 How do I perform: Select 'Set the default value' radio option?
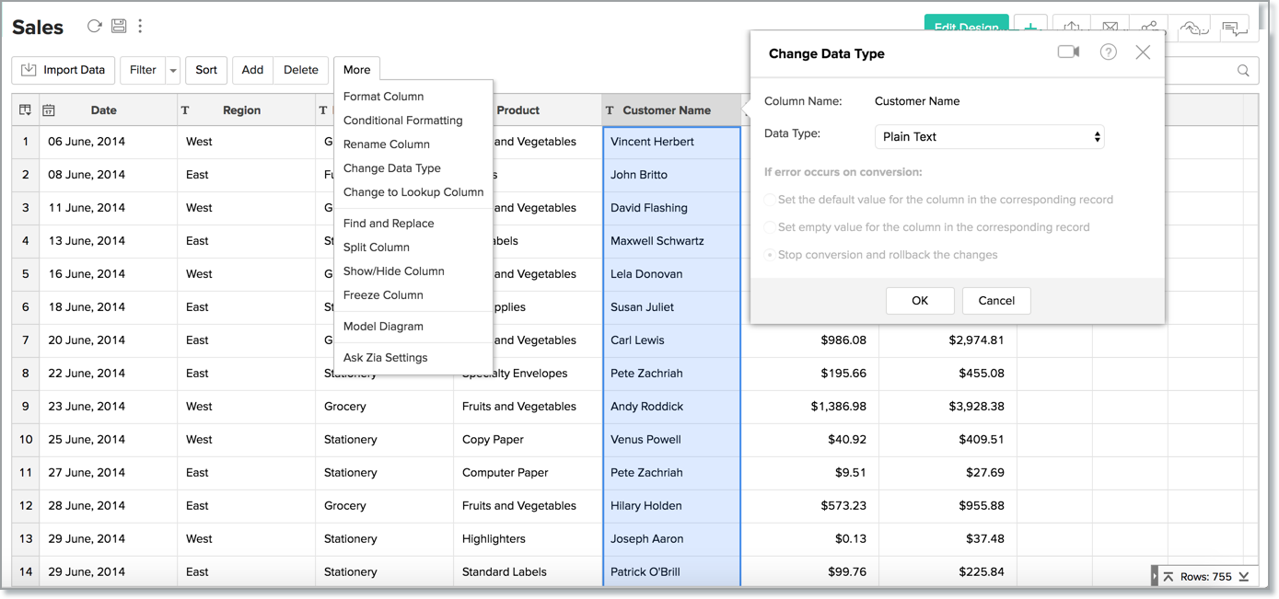[x=770, y=200]
